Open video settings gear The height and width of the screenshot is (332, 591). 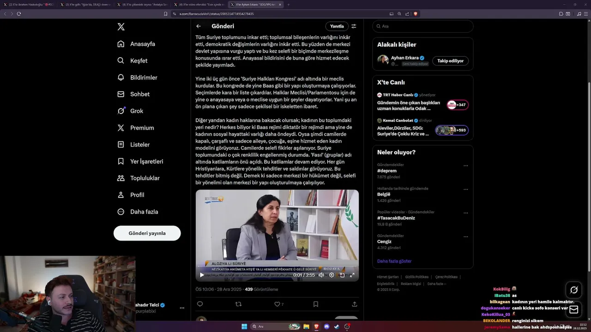(x=332, y=275)
